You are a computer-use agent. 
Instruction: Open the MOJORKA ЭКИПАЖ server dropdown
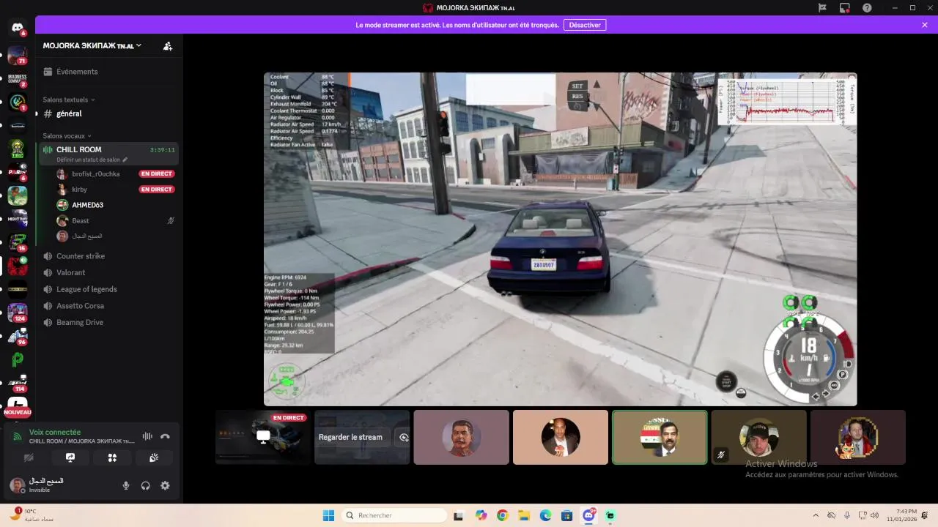tap(92, 45)
